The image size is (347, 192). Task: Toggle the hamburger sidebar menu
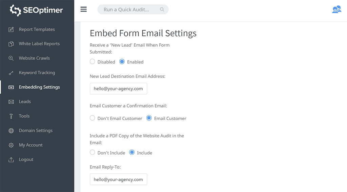click(x=83, y=9)
